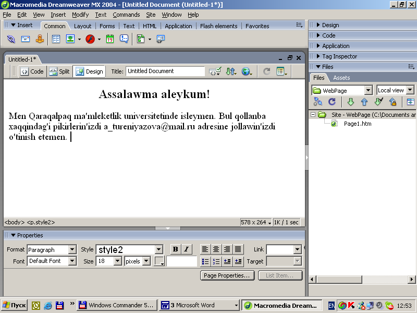Screen dimensions: 417x313
Task: Click the Email Link icon
Action: click(x=26, y=39)
